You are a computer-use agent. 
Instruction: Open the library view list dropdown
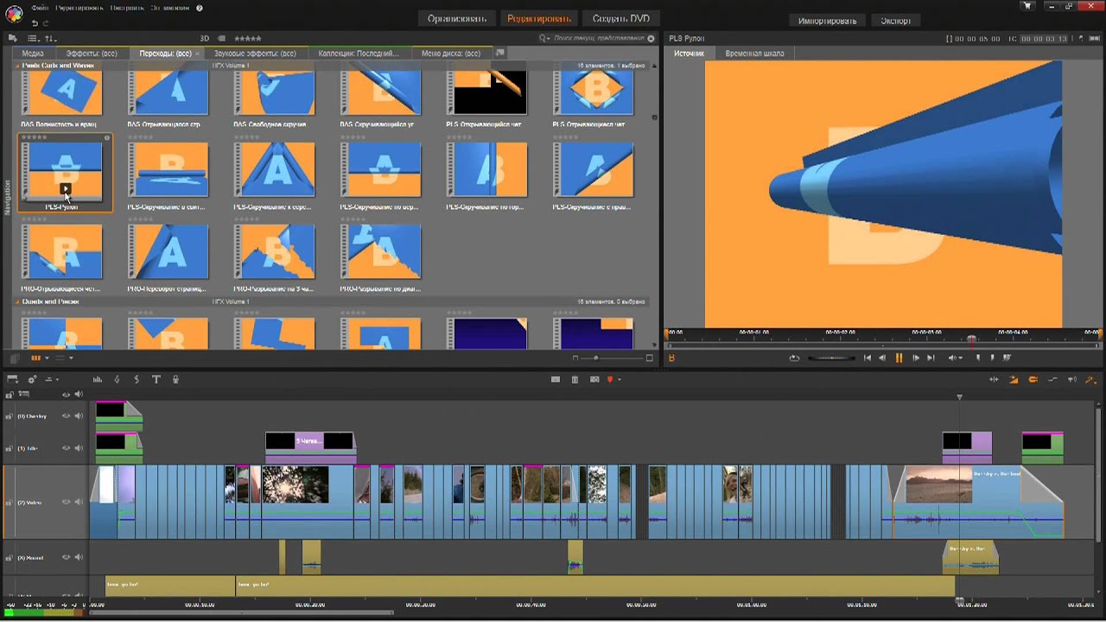pos(32,38)
